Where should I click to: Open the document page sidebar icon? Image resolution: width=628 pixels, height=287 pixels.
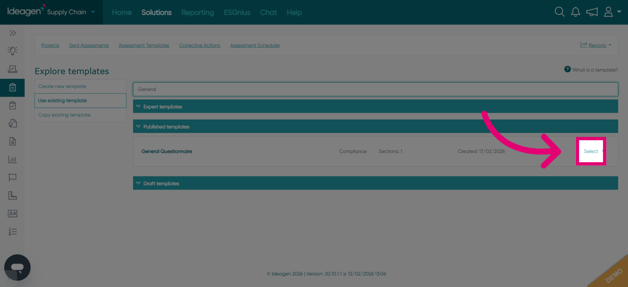pos(12,141)
